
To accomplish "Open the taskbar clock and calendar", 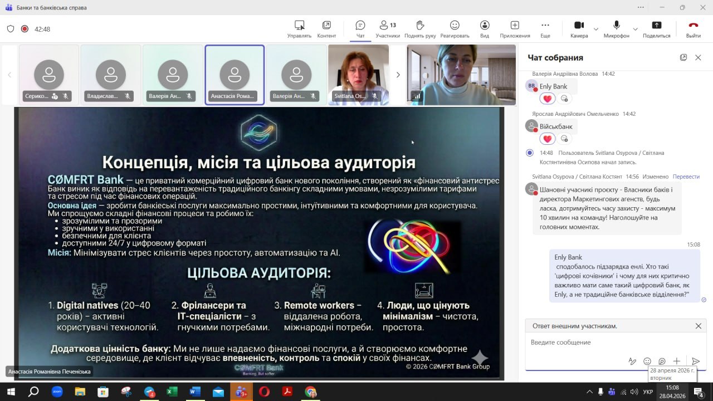I will (x=672, y=392).
